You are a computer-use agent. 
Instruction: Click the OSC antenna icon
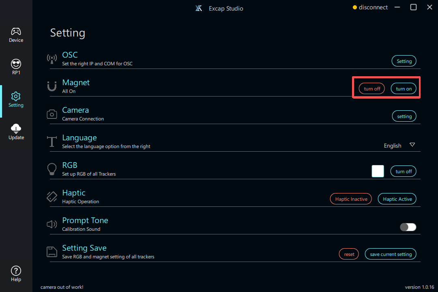pyautogui.click(x=52, y=59)
